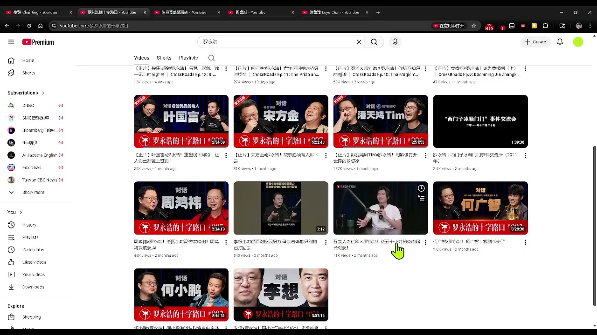Search within channel magnifier icon
597x335 pixels.
pyautogui.click(x=211, y=58)
